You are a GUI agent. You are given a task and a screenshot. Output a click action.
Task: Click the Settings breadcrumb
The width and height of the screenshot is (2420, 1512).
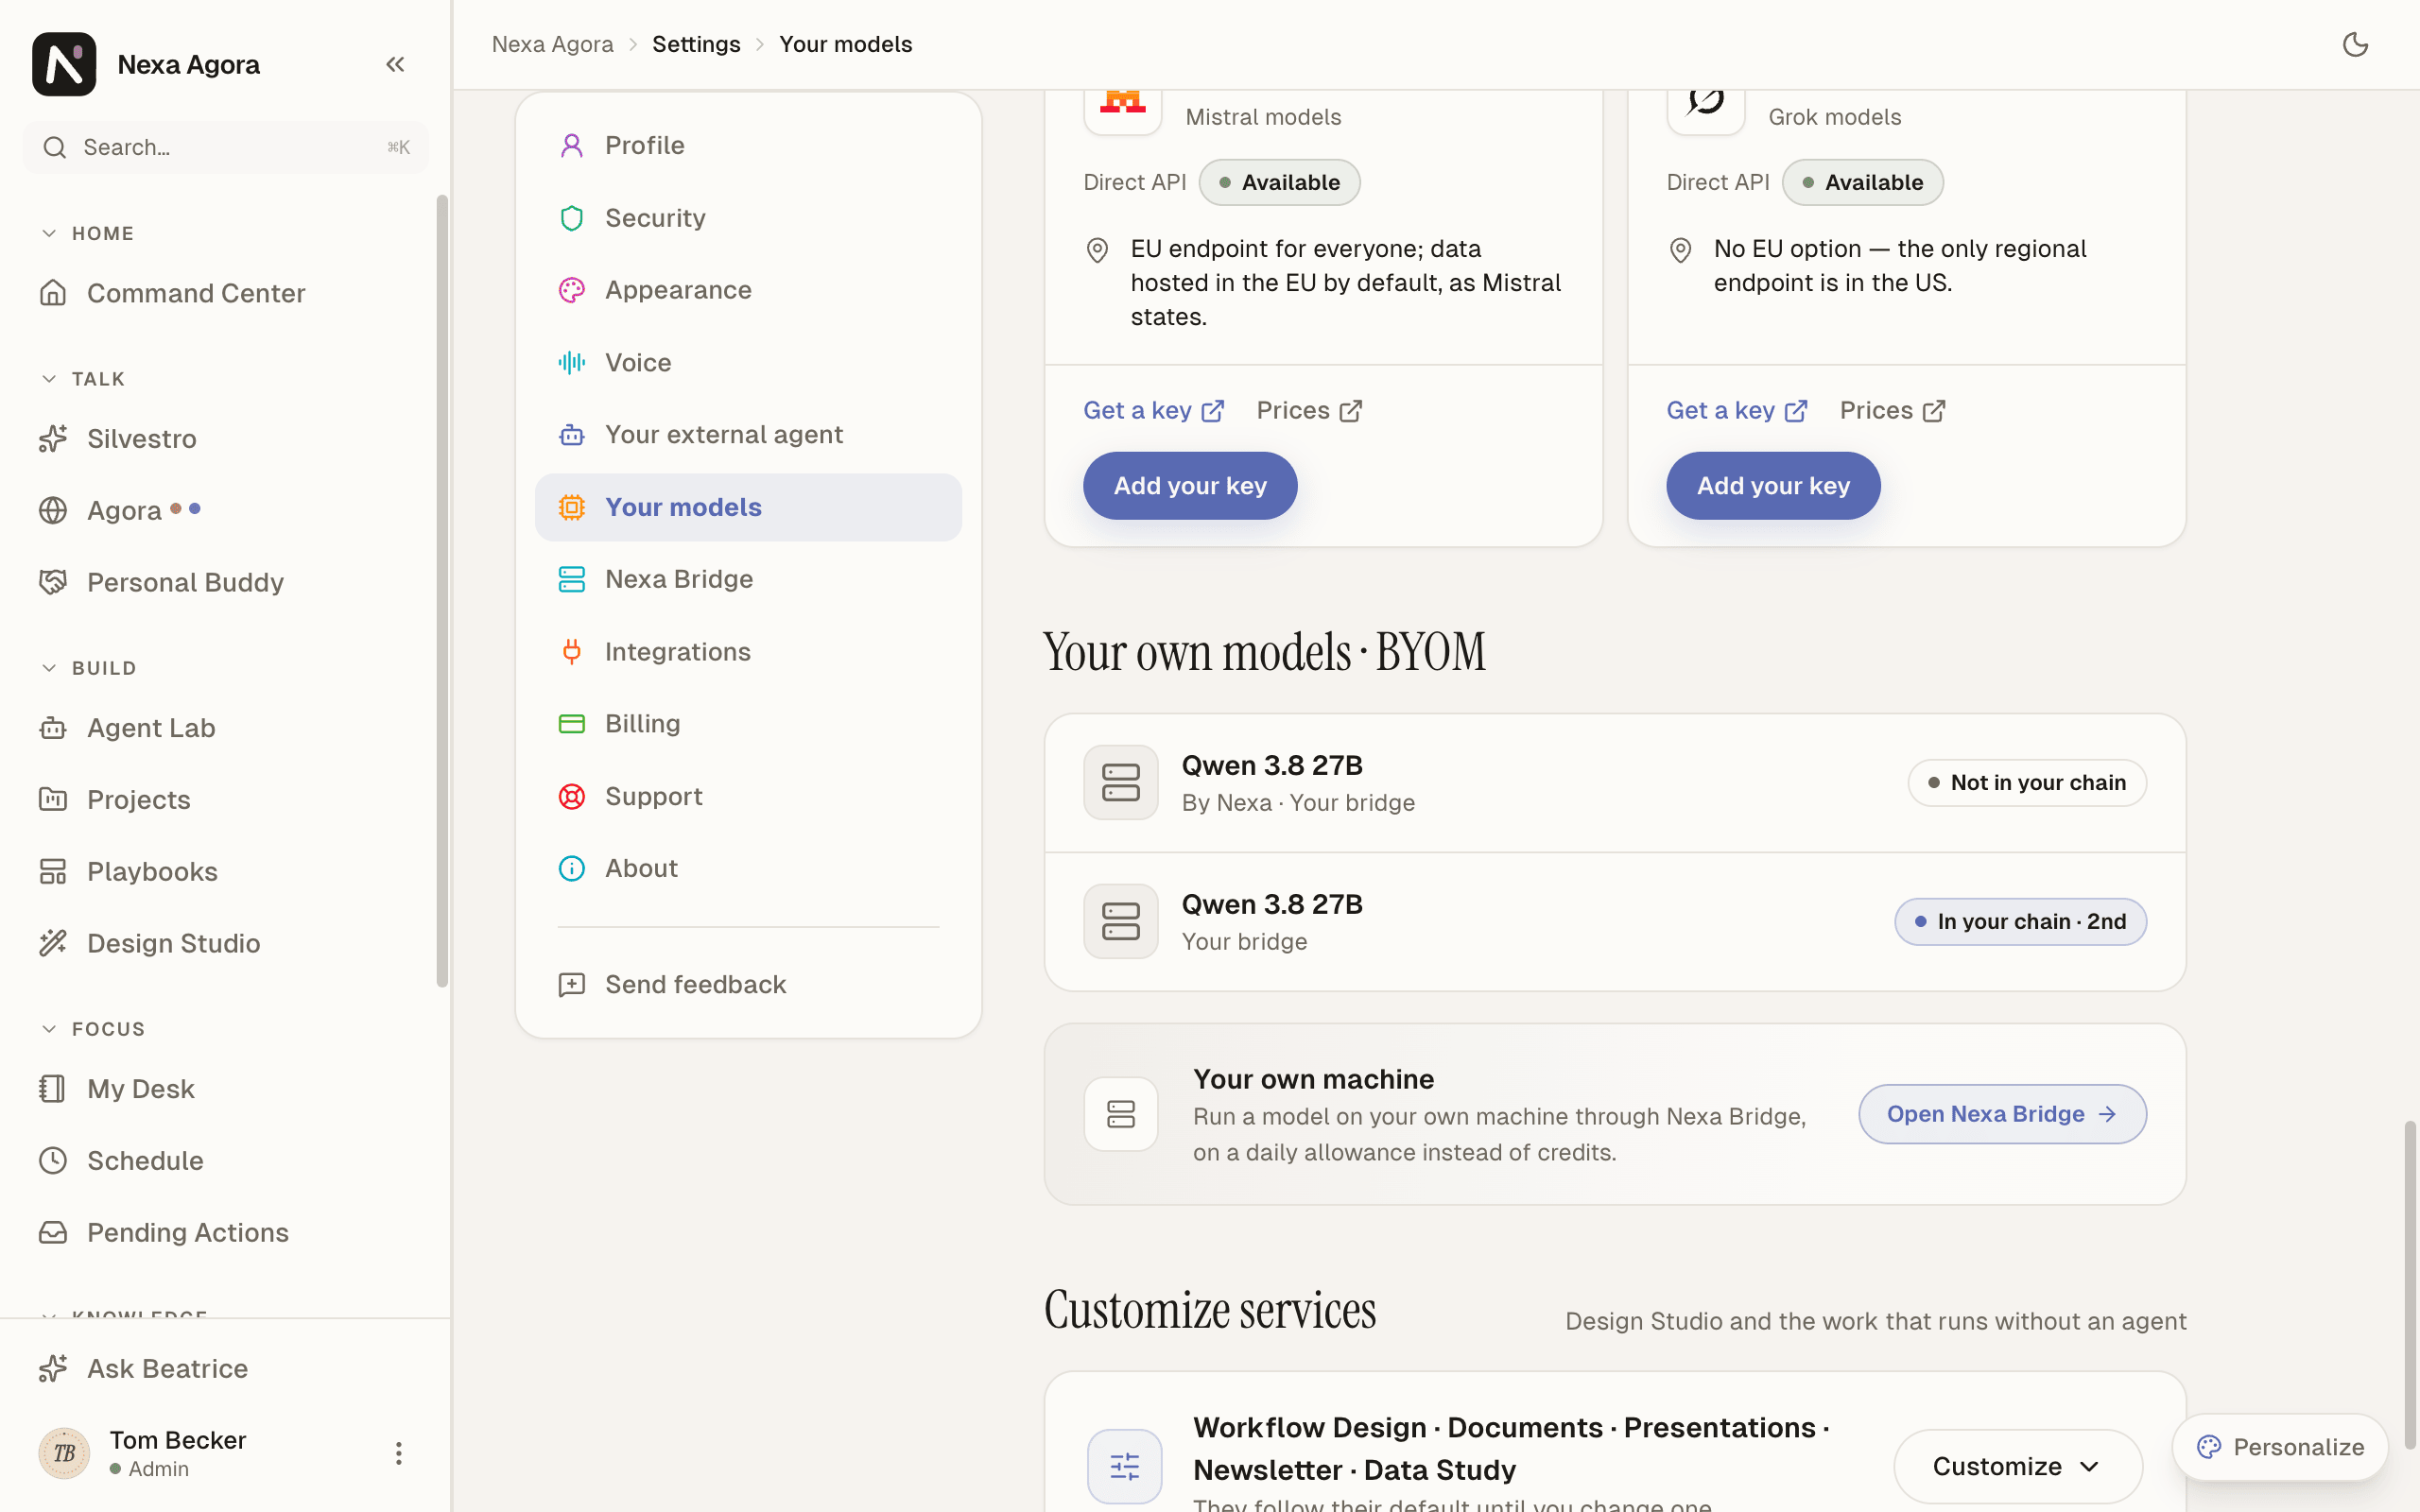point(696,44)
